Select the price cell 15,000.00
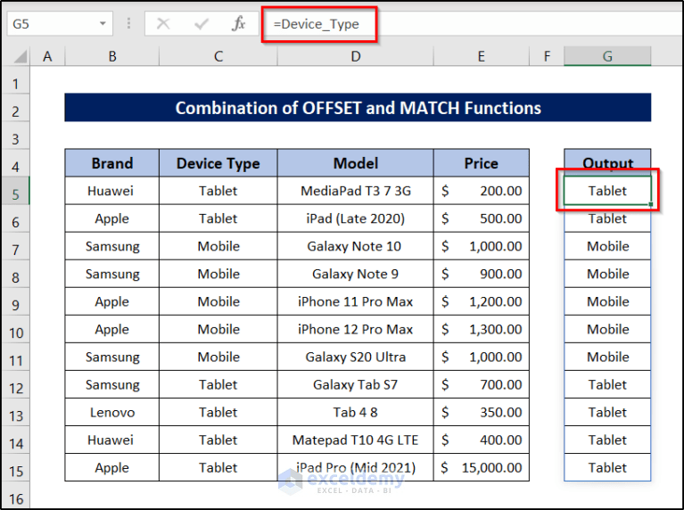684x510 pixels. [x=482, y=468]
